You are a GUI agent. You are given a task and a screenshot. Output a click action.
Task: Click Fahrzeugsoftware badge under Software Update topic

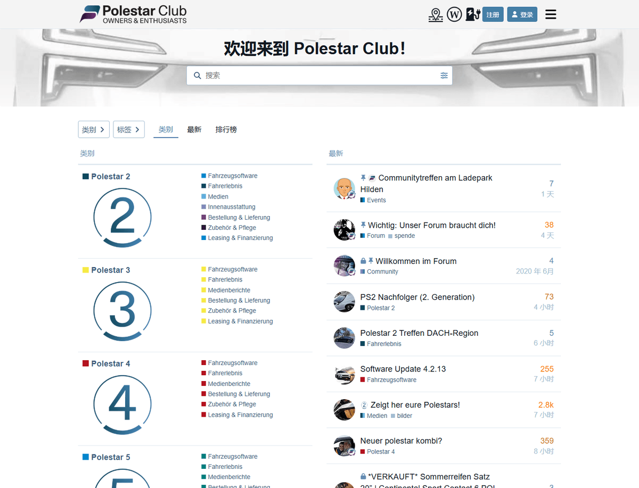pos(388,380)
